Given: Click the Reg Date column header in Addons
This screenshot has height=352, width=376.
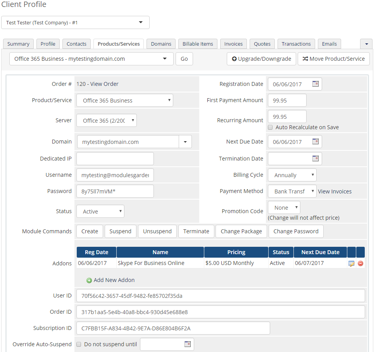Looking at the screenshot, I should pyautogui.click(x=97, y=252).
